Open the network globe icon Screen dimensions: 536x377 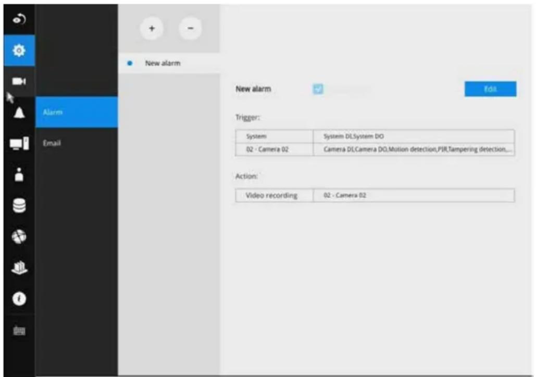tap(19, 236)
